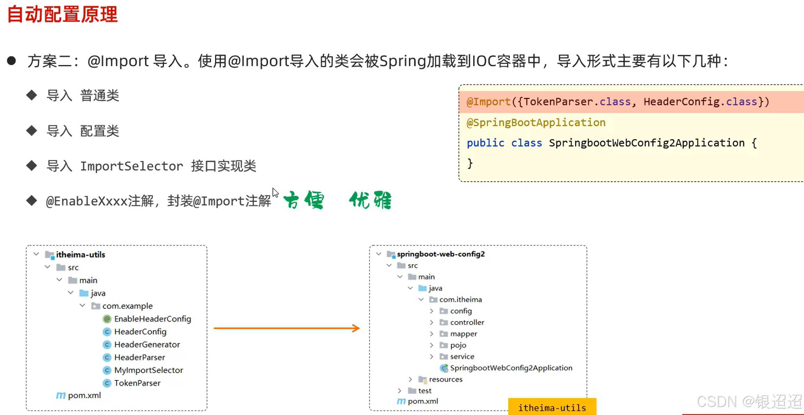Click the itheima-utils module folder icon
Screen dimensions: 804x415
point(49,255)
